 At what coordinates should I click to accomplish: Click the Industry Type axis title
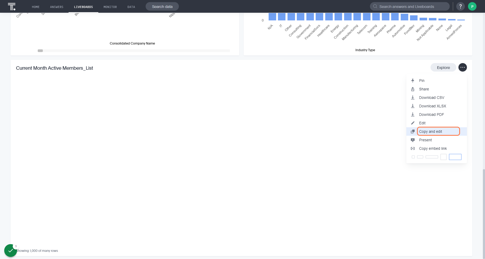tap(365, 50)
